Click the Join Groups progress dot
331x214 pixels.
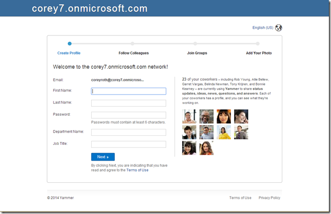click(195, 44)
